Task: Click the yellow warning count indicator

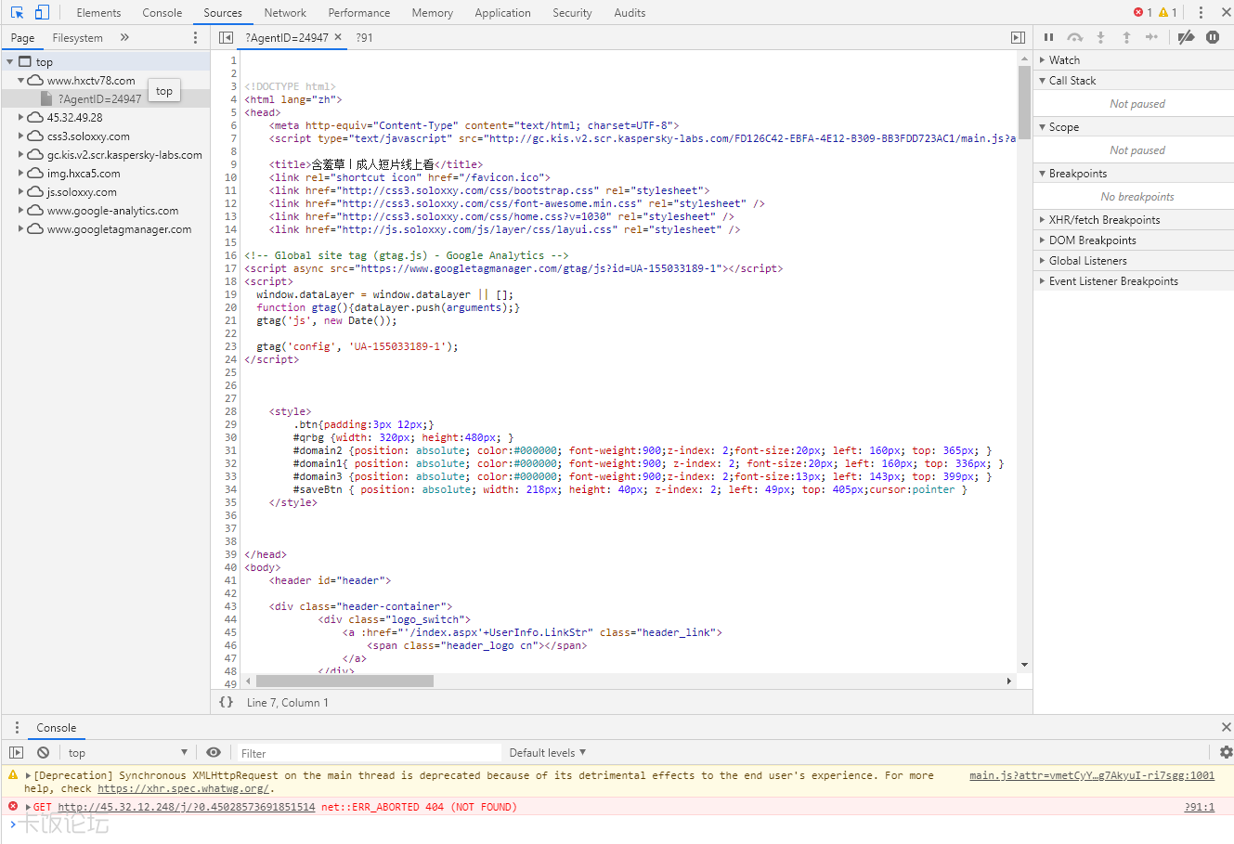Action: [1168, 12]
